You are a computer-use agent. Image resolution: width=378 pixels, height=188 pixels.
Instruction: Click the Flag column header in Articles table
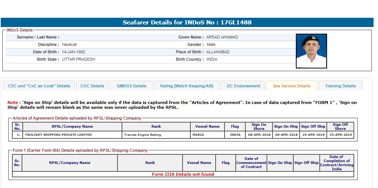(x=235, y=127)
